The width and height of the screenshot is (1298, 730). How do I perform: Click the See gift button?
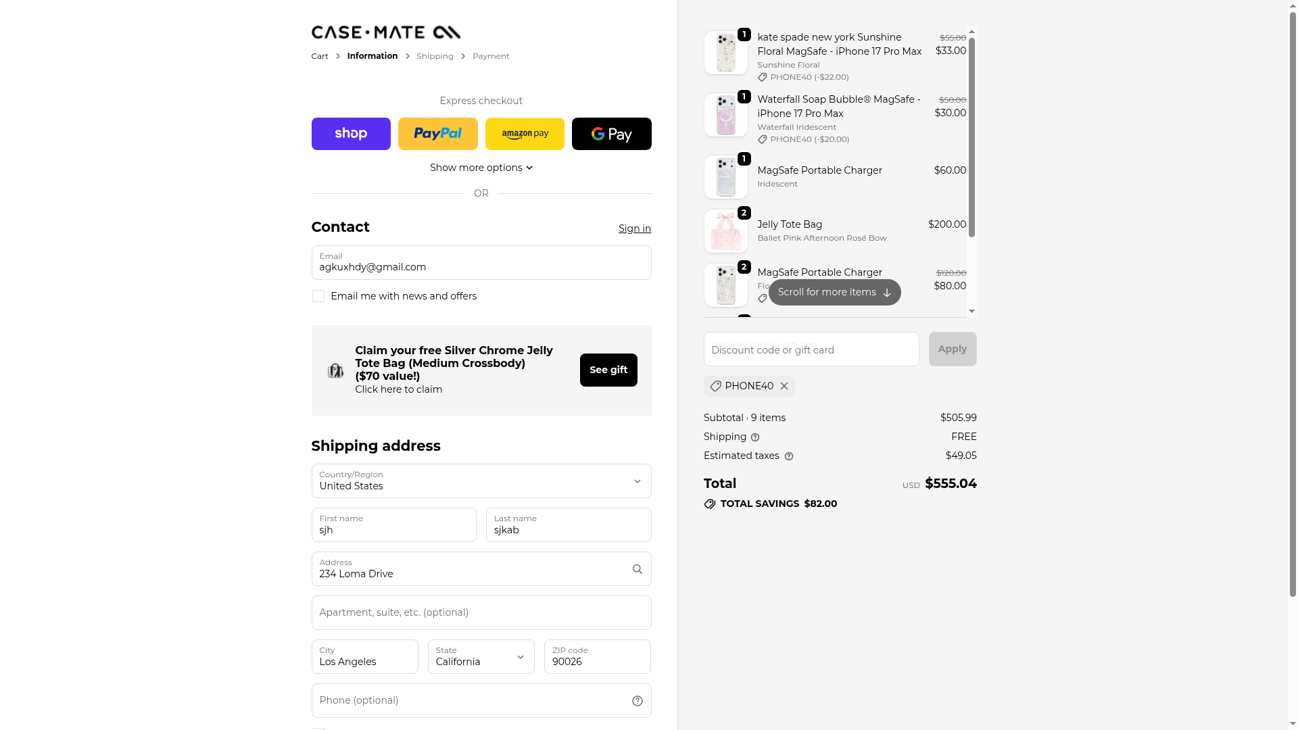point(608,370)
